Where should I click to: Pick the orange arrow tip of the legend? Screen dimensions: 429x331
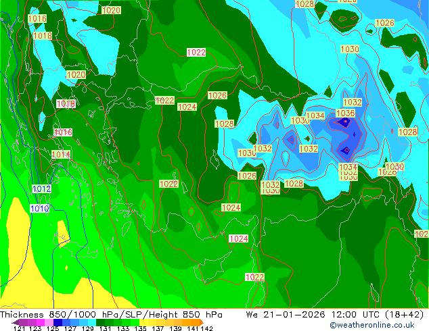coord(202,322)
